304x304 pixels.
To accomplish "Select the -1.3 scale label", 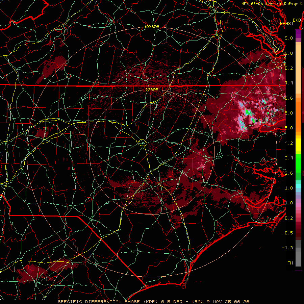I will [287, 248].
